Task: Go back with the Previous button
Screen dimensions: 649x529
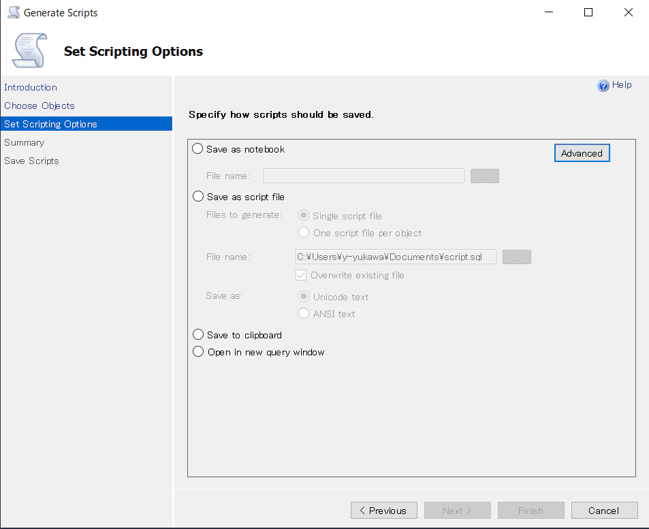Action: (x=383, y=511)
